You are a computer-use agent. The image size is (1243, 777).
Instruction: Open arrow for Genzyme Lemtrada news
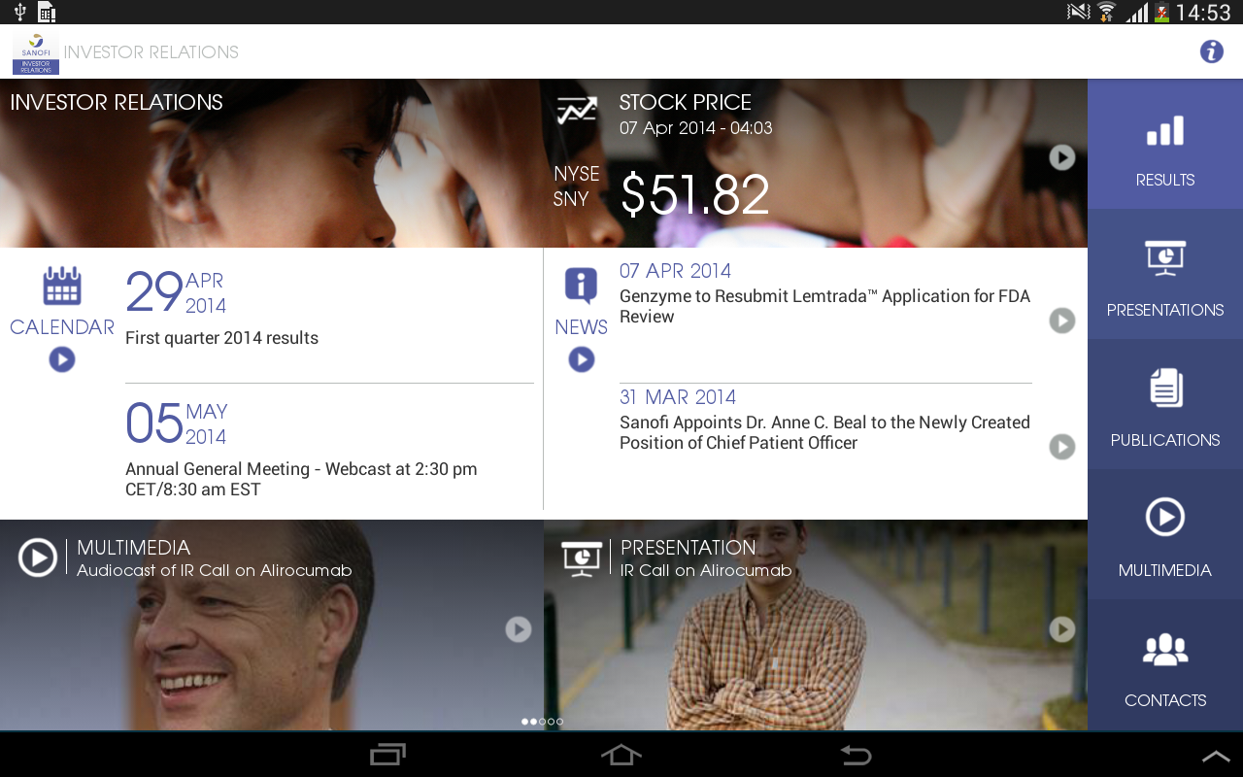(x=1062, y=321)
